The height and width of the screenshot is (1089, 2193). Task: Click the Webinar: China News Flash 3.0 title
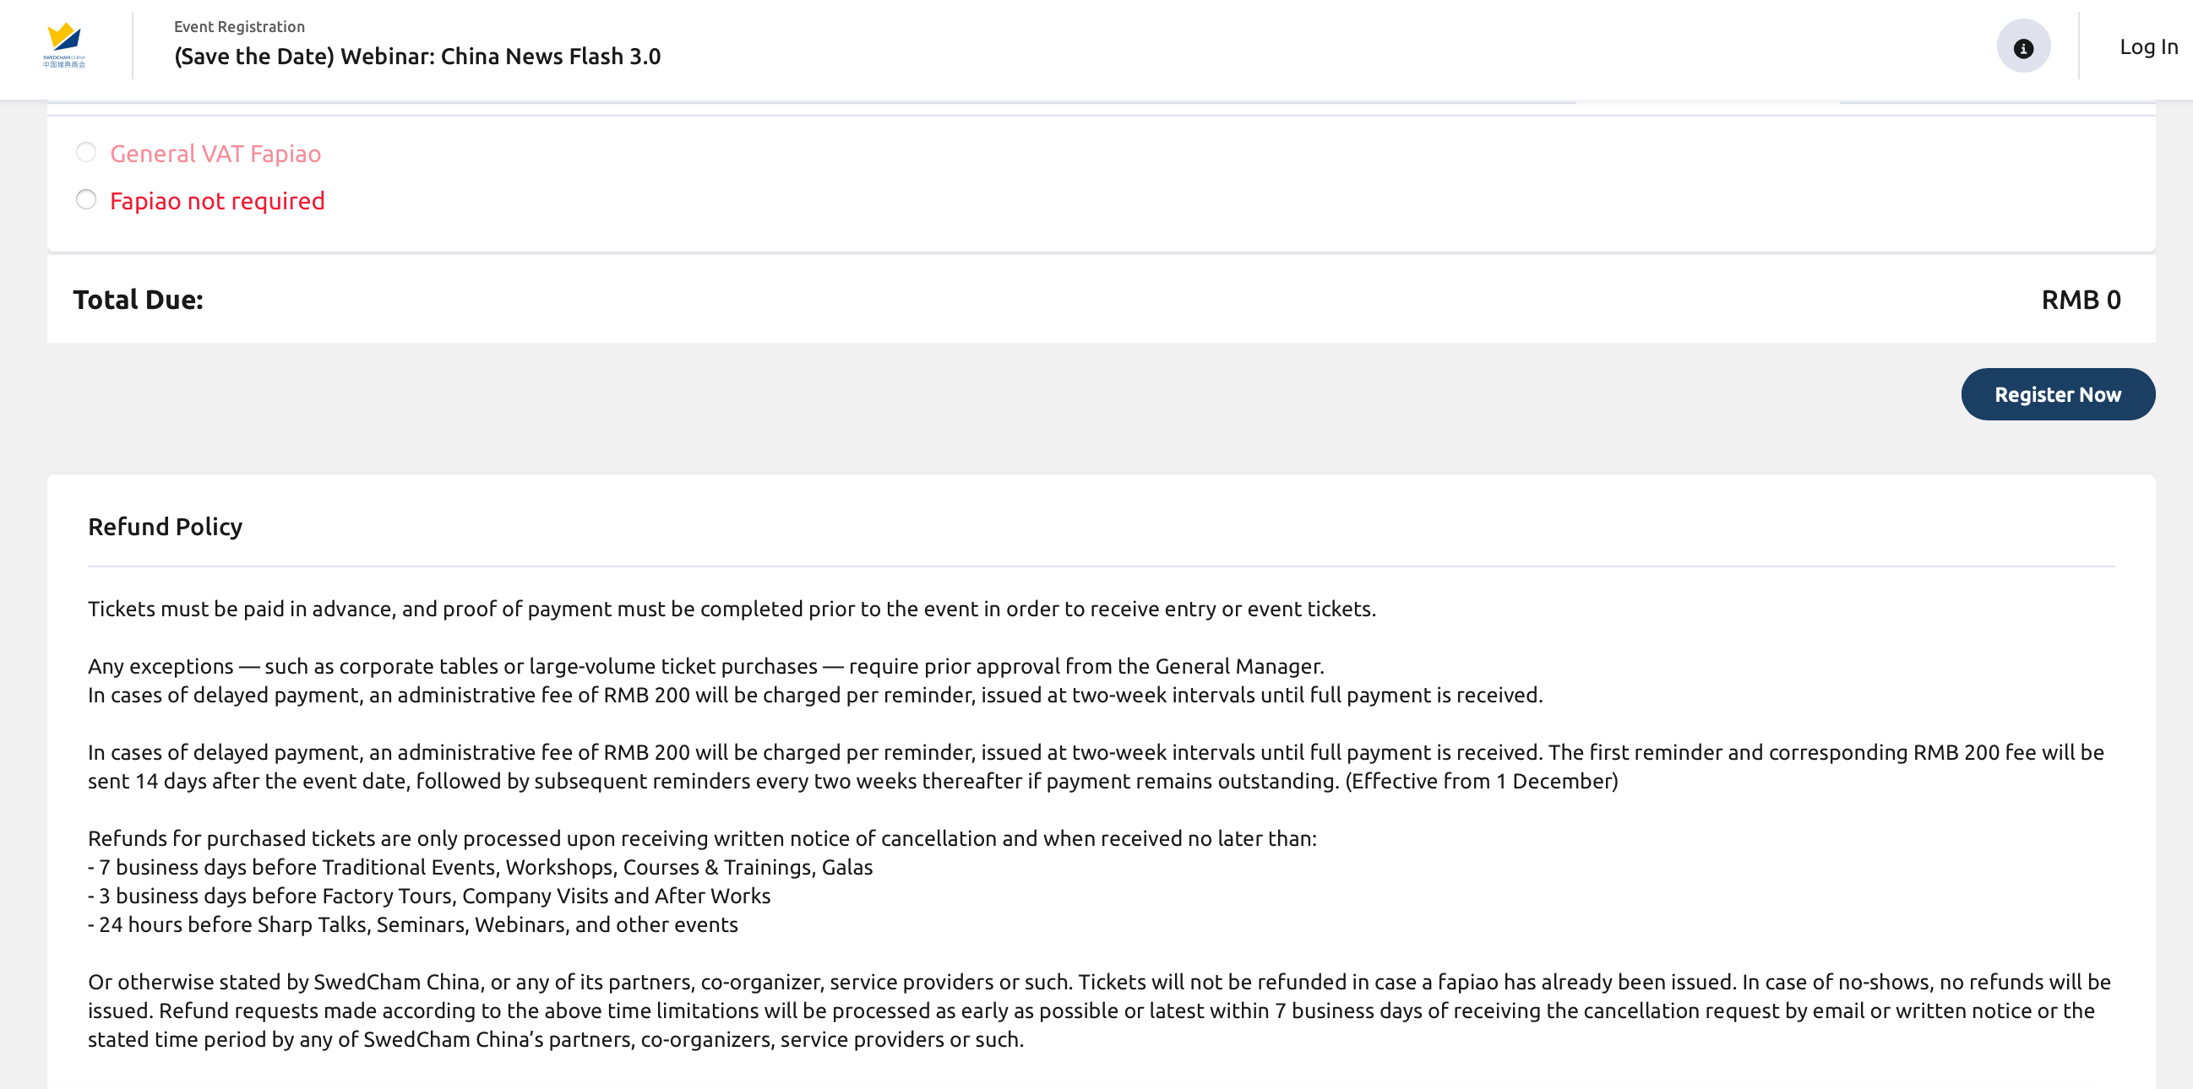[417, 57]
